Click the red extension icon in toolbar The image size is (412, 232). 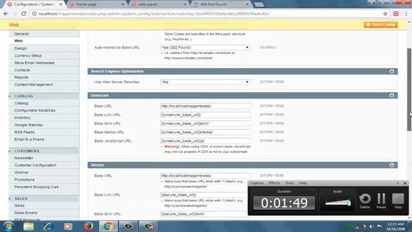point(396,14)
